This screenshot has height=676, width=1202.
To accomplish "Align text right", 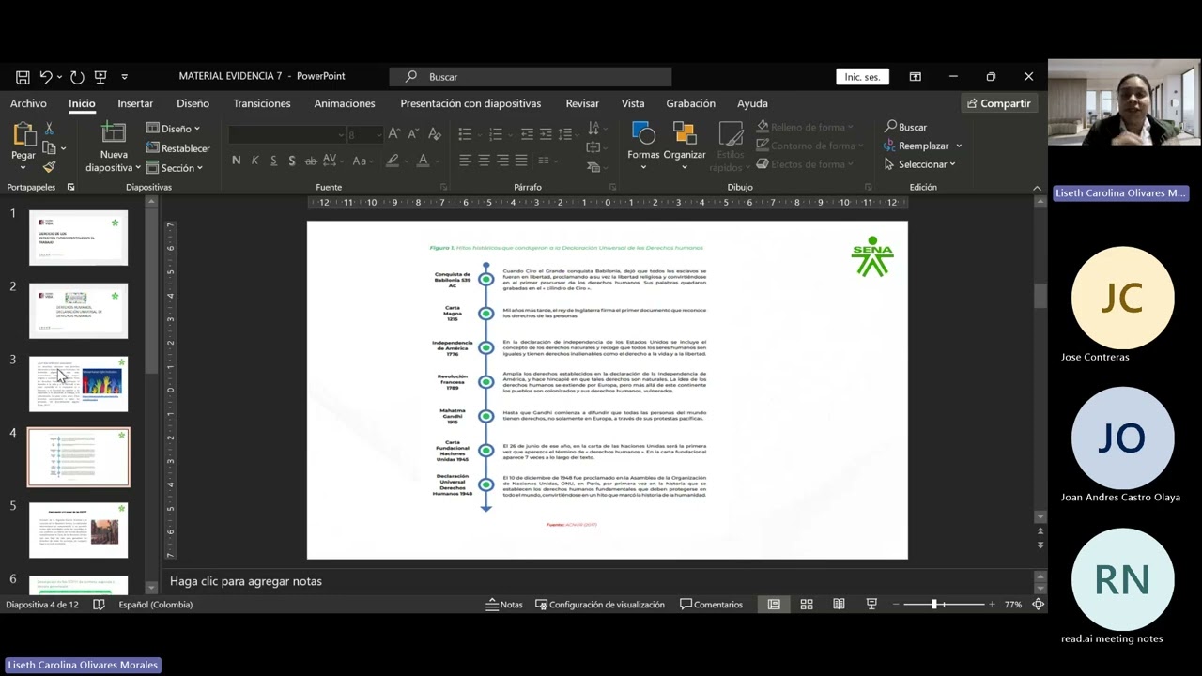I will pos(502,161).
